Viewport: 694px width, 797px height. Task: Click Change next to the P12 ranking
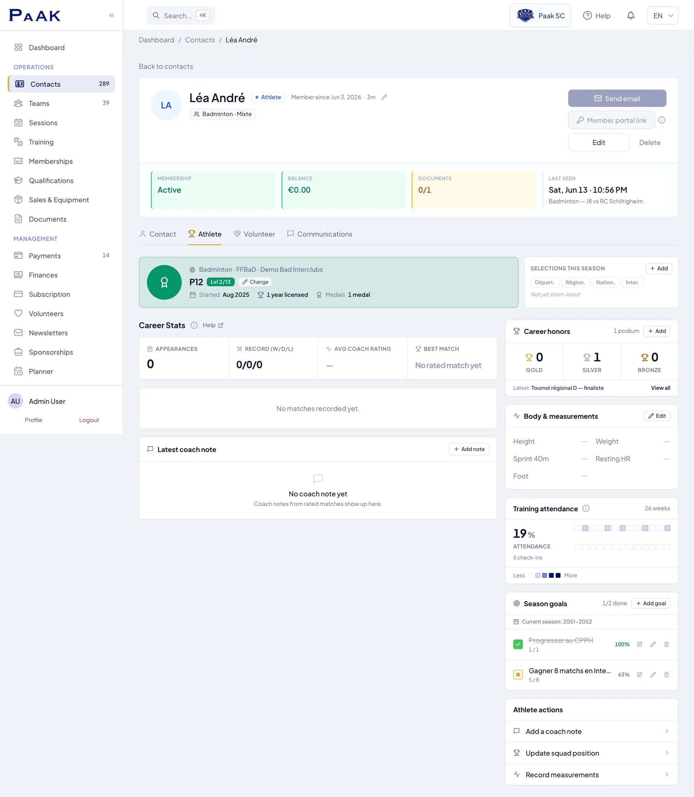click(255, 282)
